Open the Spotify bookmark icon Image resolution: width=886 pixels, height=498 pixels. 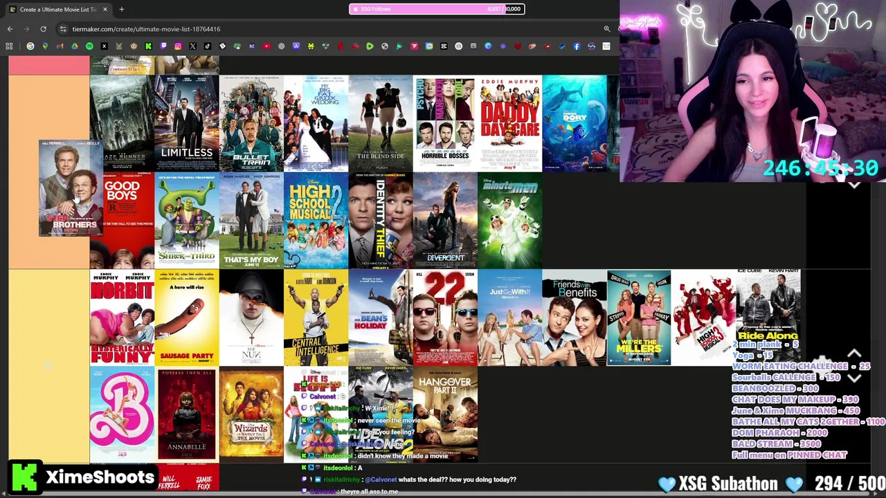click(89, 46)
